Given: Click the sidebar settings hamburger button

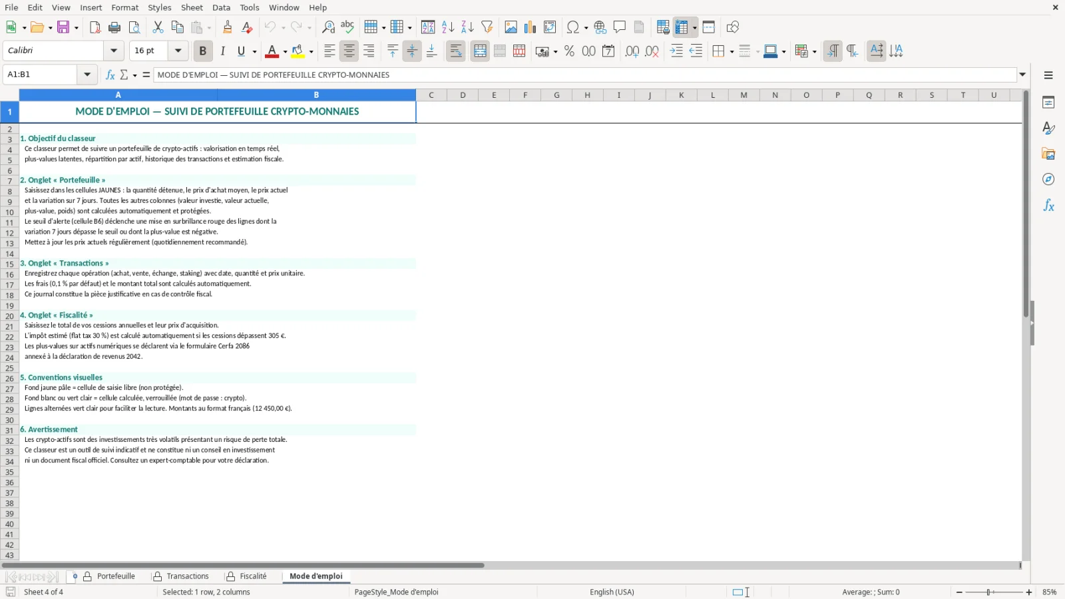Looking at the screenshot, I should [x=1048, y=75].
